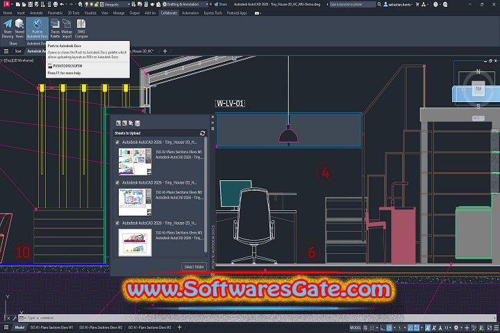Click the sheets list vertical scrollbar
Image resolution: width=500 pixels, height=333 pixels.
[206, 194]
